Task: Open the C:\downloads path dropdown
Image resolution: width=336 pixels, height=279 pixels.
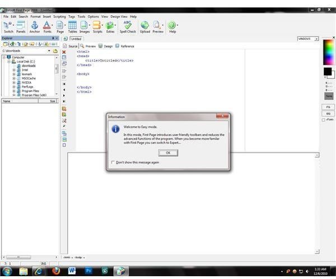Action: (x=49, y=51)
